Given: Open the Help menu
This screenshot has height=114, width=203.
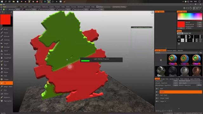Looking at the screenshot, I should (x=93, y=7).
